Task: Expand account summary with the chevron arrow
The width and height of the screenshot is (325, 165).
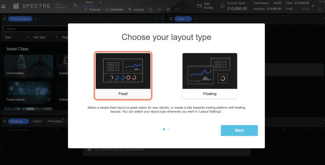Action: (x=313, y=6)
